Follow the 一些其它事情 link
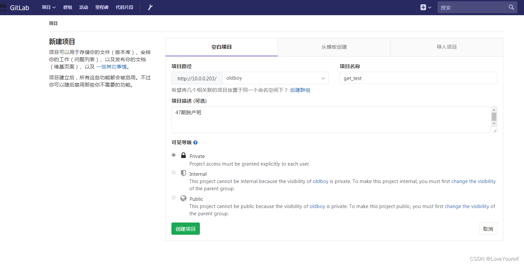This screenshot has width=524, height=264. (111, 67)
